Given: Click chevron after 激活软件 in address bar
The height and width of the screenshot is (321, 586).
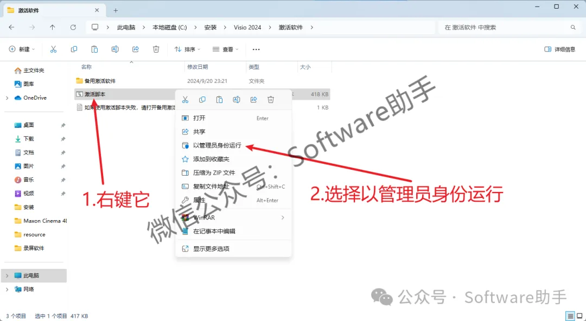Looking at the screenshot, I should (311, 27).
